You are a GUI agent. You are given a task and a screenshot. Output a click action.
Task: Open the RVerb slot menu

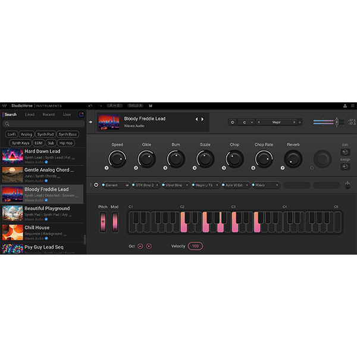click(277, 185)
